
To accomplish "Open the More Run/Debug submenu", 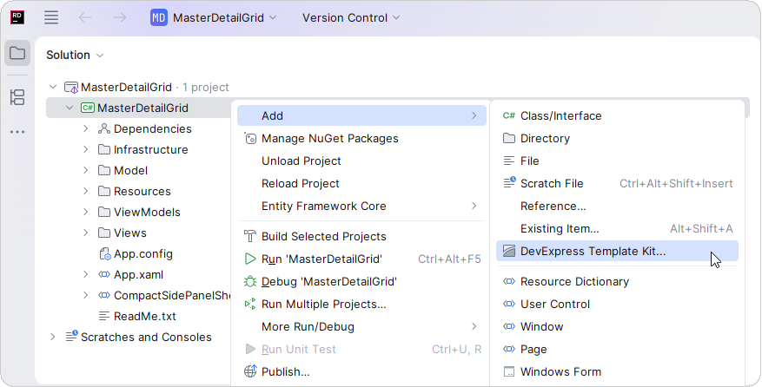I will click(x=361, y=327).
